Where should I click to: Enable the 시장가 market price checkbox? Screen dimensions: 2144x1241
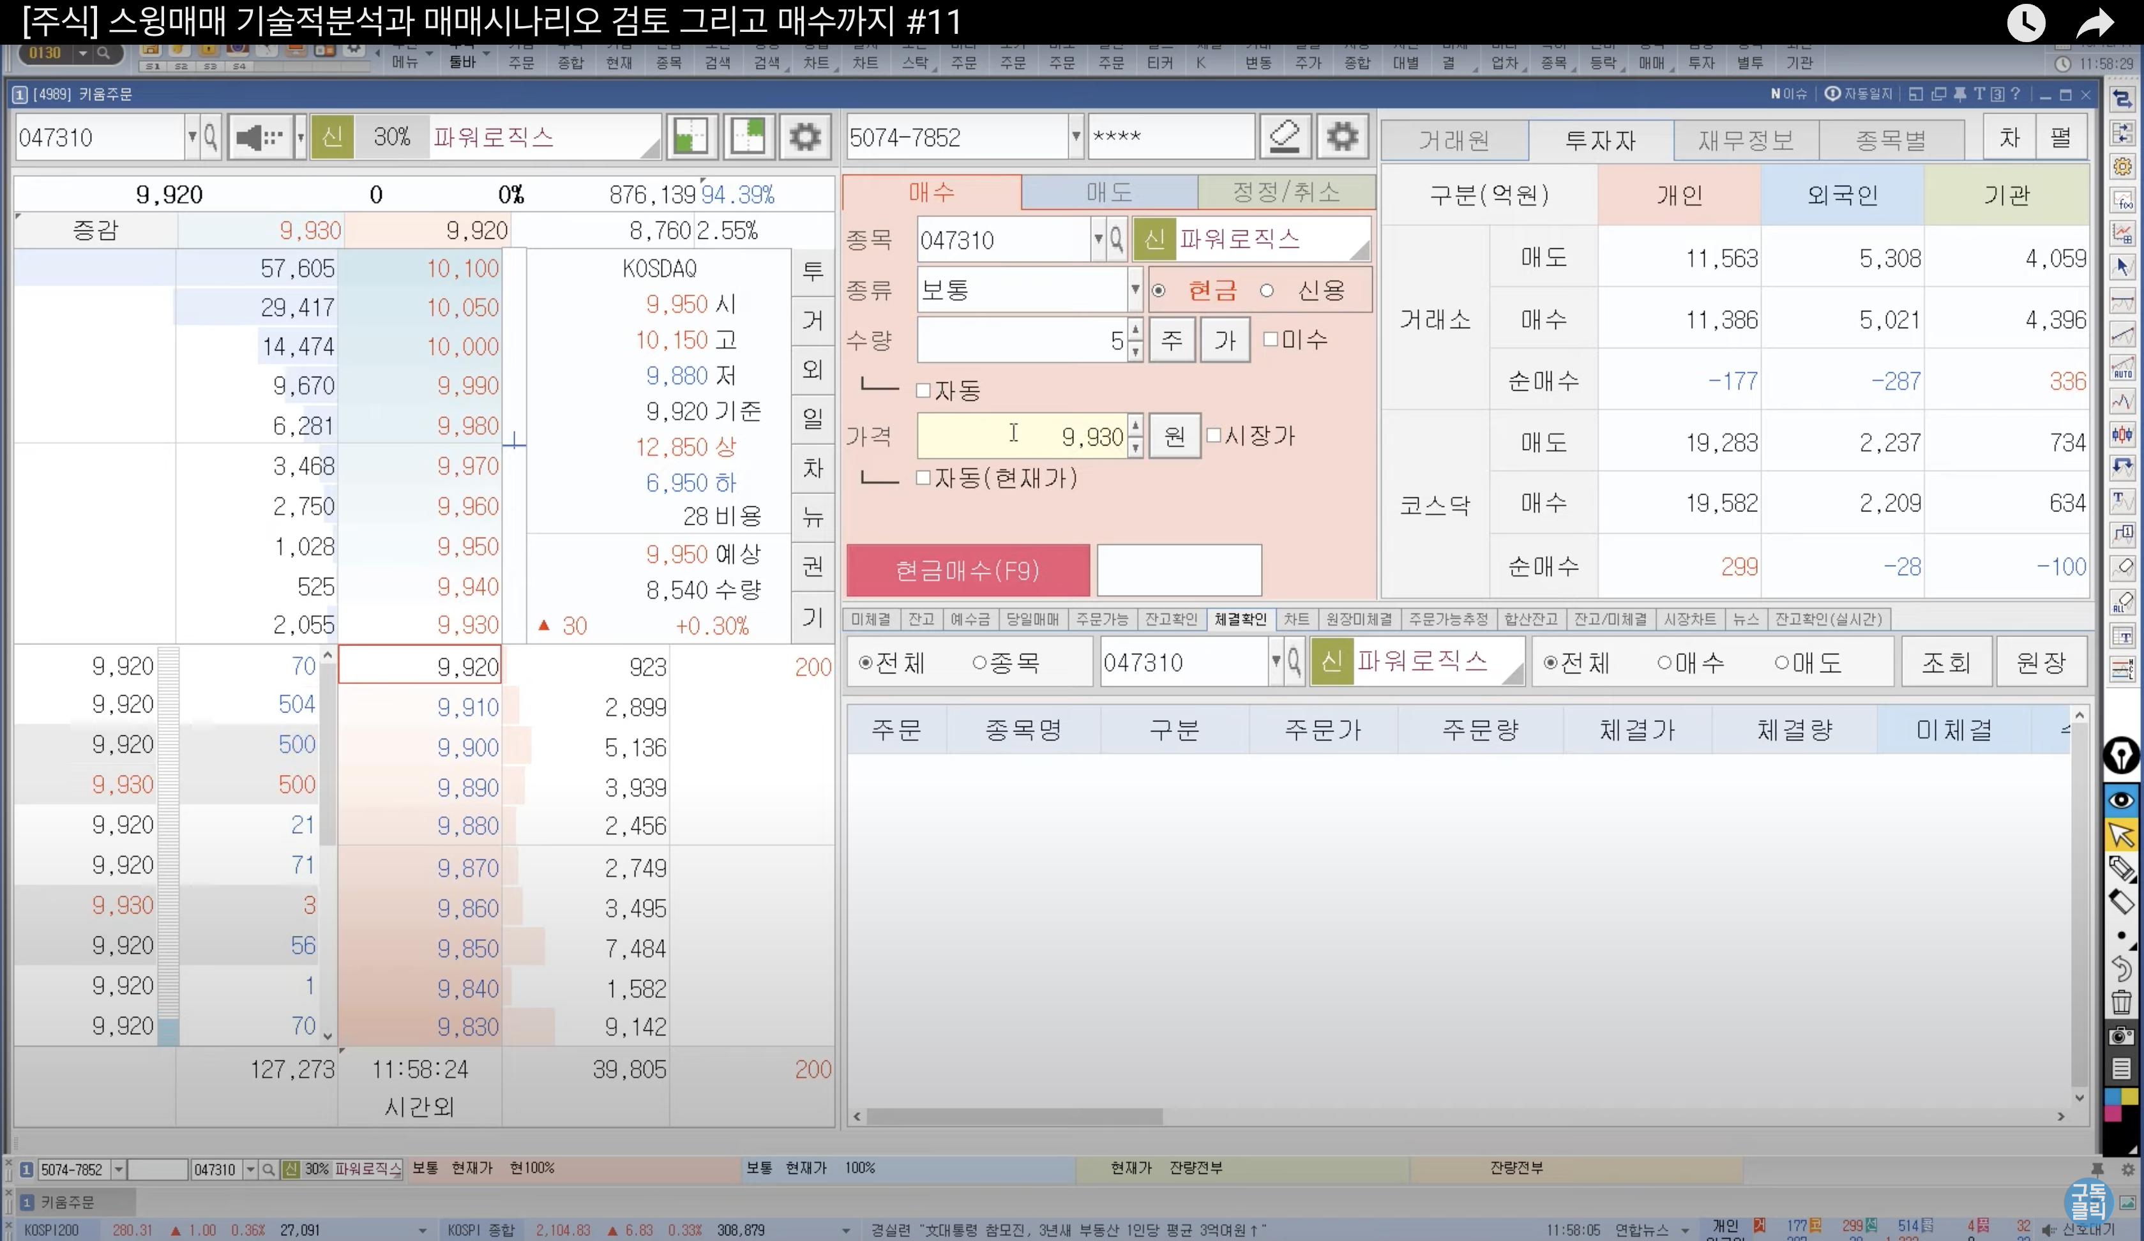click(1214, 435)
